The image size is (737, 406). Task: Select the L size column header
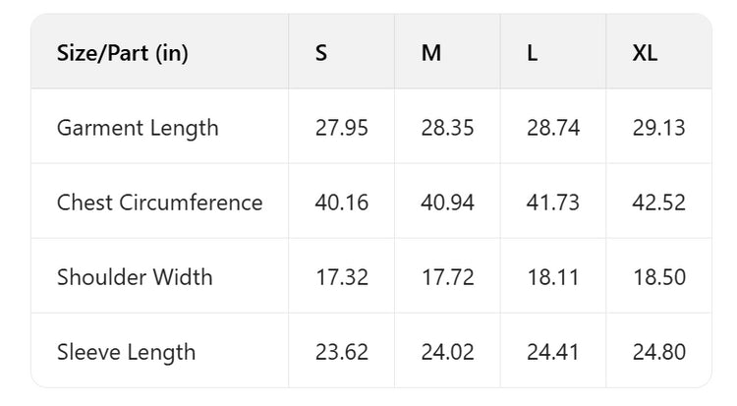[533, 53]
